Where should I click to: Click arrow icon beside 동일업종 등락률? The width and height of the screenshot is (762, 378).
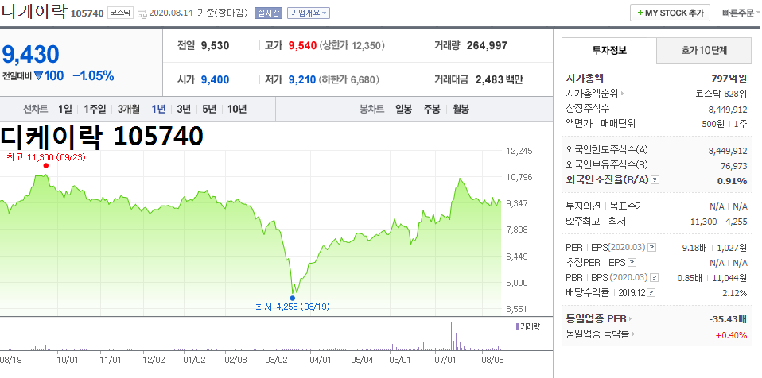click(634, 334)
